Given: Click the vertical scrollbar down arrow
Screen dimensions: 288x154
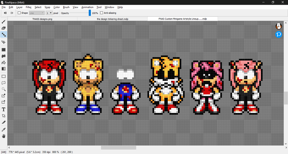Looking at the screenshot, I should click(286, 144).
